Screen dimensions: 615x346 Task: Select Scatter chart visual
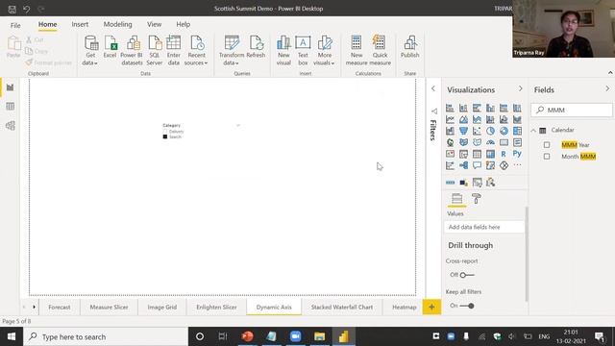point(477,131)
